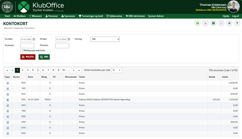Click the Hjælp link

[x=226, y=16]
